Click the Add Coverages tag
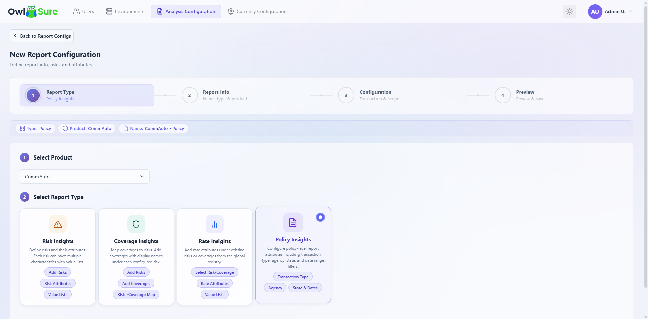 point(136,284)
